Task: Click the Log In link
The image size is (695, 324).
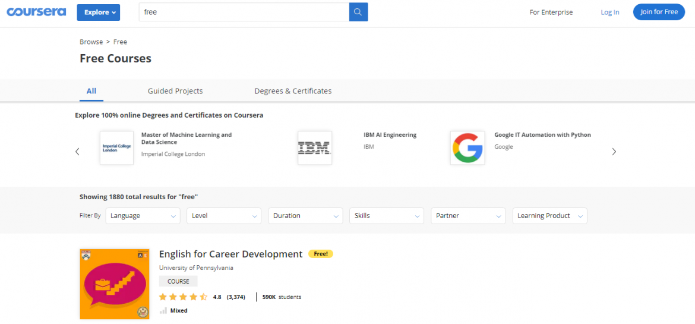Action: (610, 12)
